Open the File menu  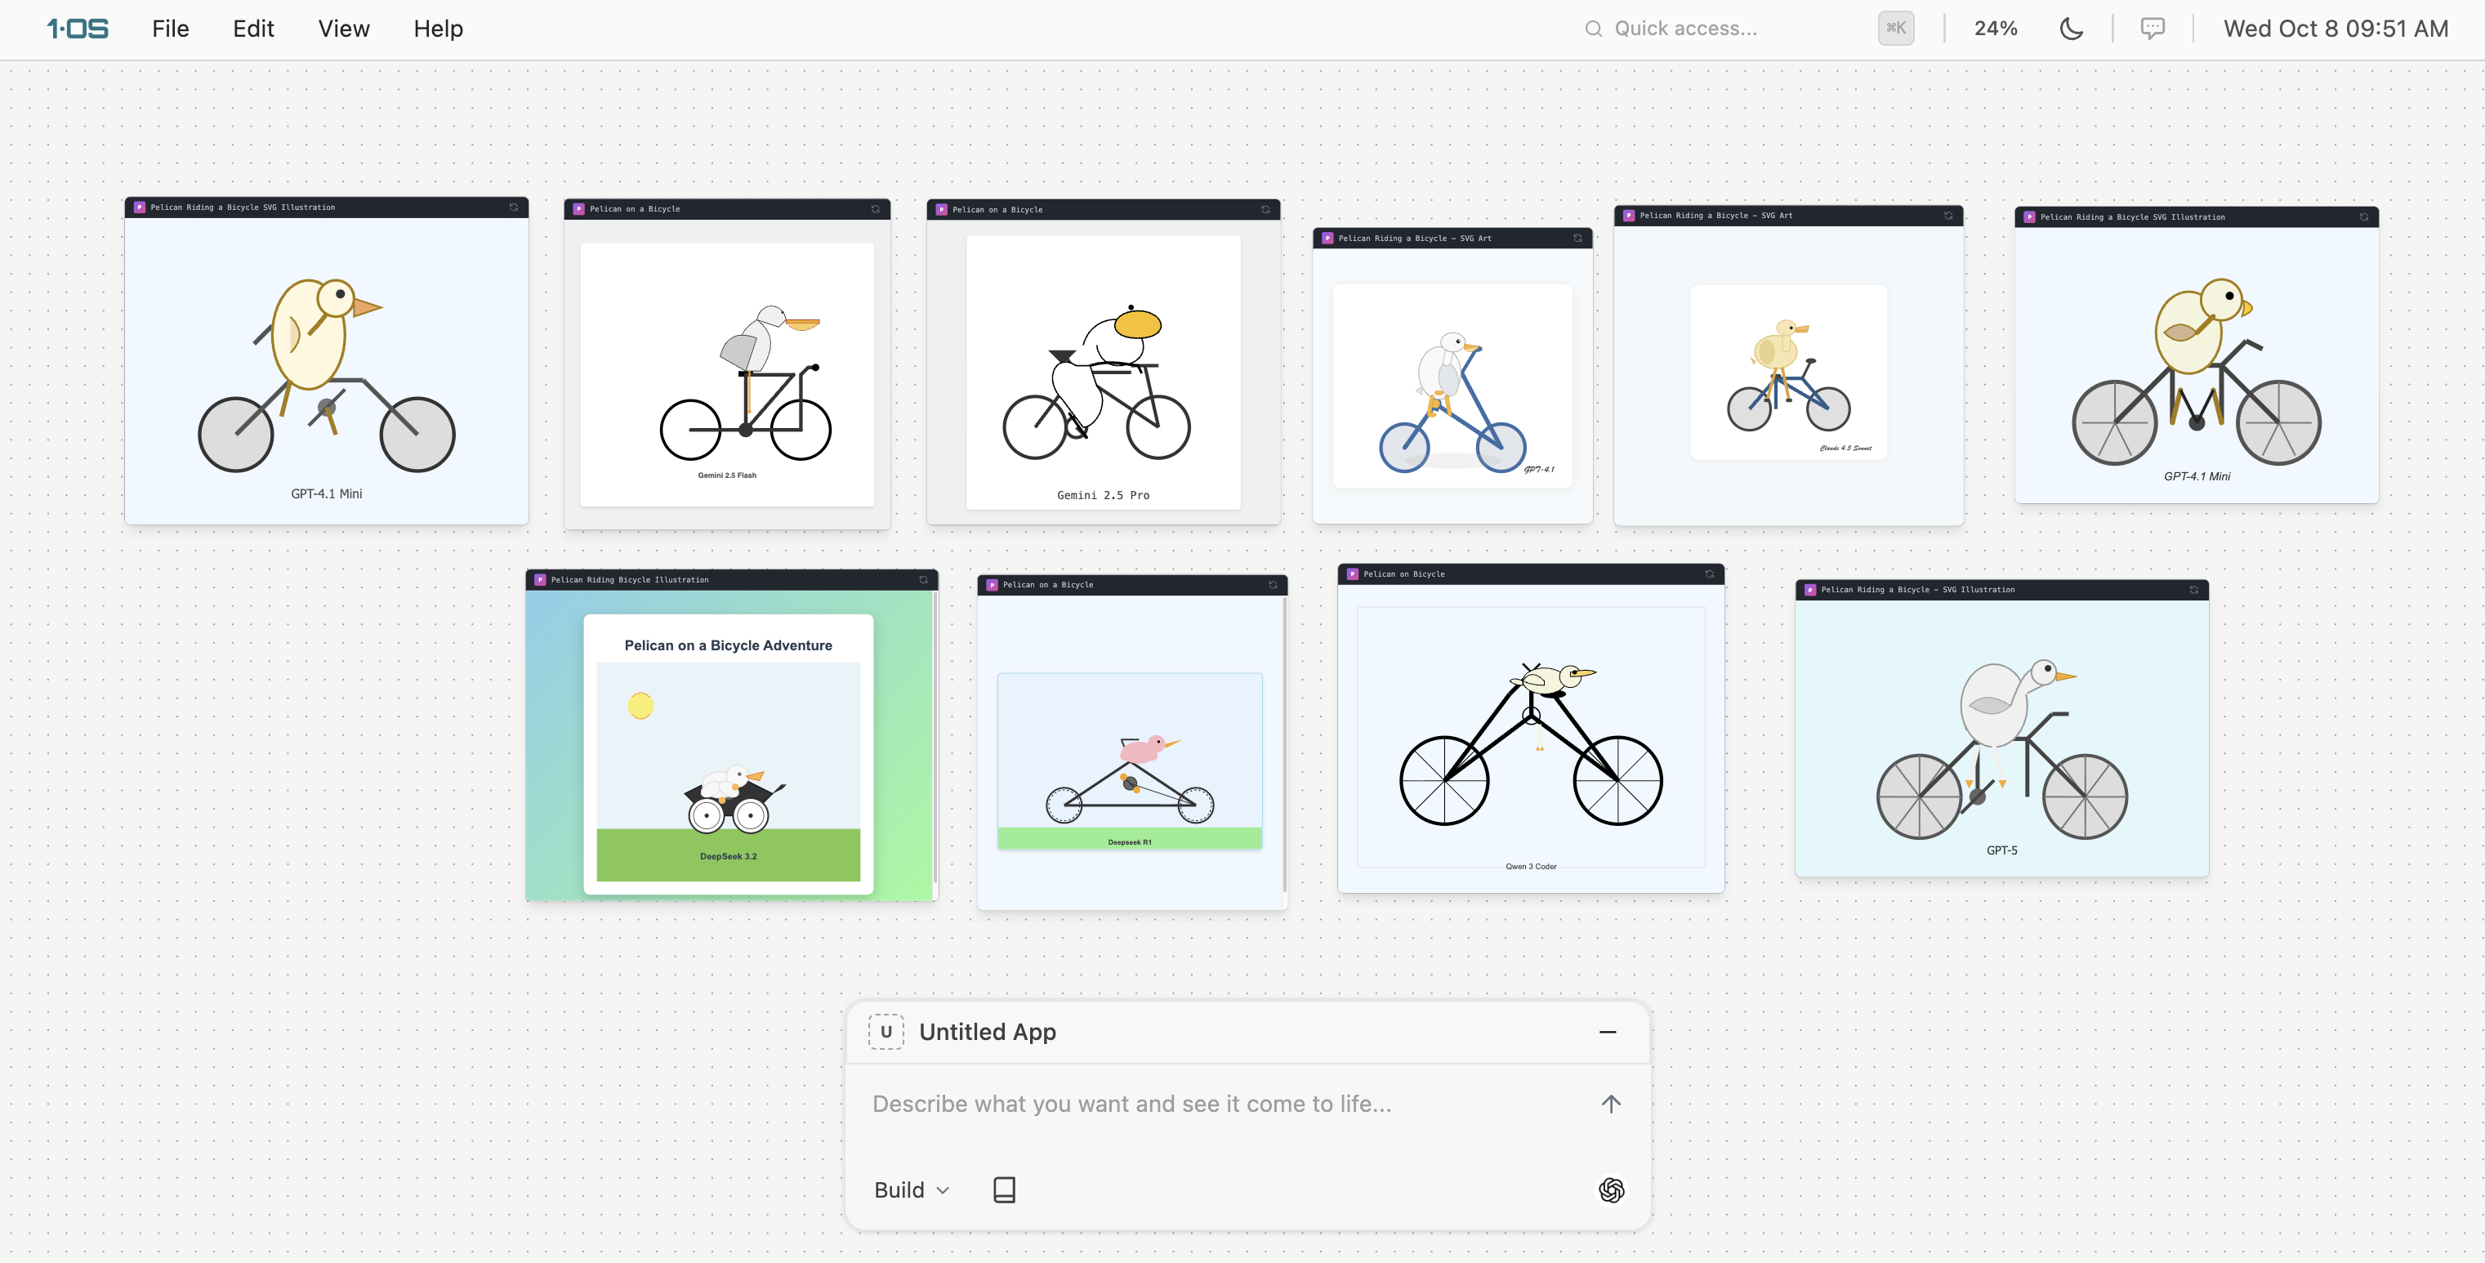pos(170,28)
